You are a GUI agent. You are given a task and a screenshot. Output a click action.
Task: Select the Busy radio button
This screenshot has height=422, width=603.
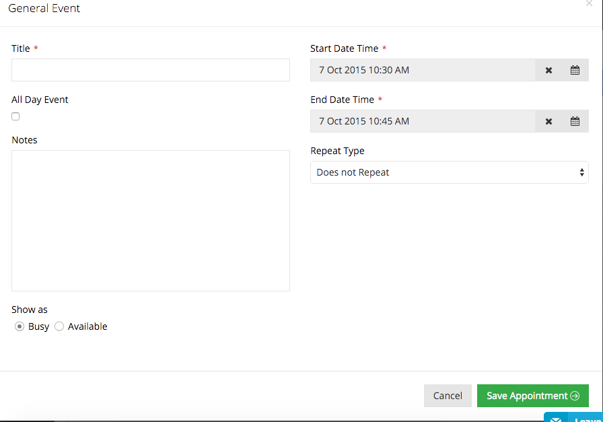click(20, 326)
